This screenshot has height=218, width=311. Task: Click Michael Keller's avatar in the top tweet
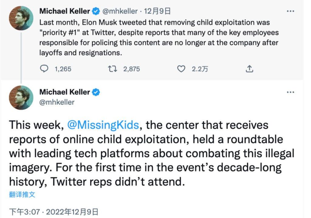pyautogui.click(x=21, y=19)
